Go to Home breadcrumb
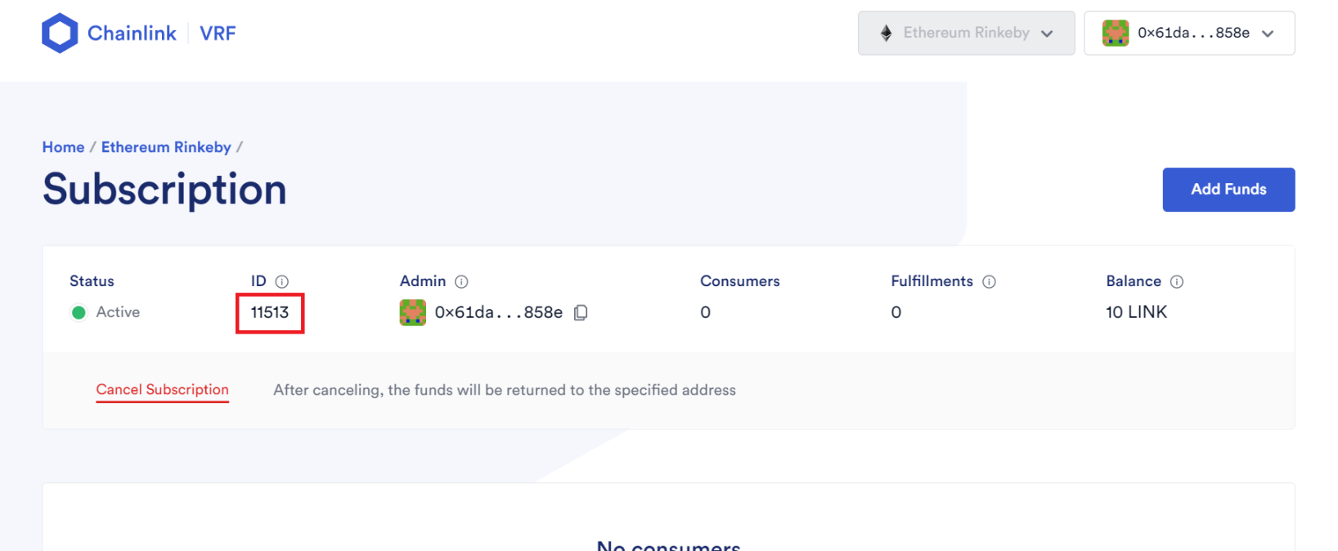 point(63,147)
